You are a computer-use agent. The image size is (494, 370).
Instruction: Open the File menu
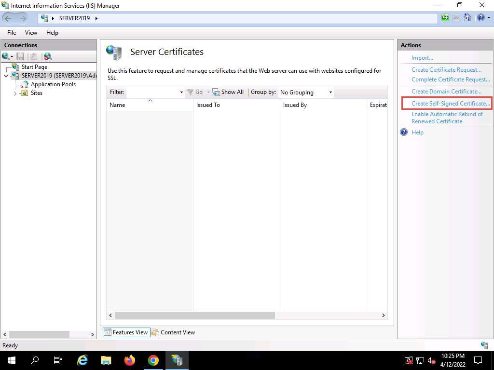tap(12, 33)
